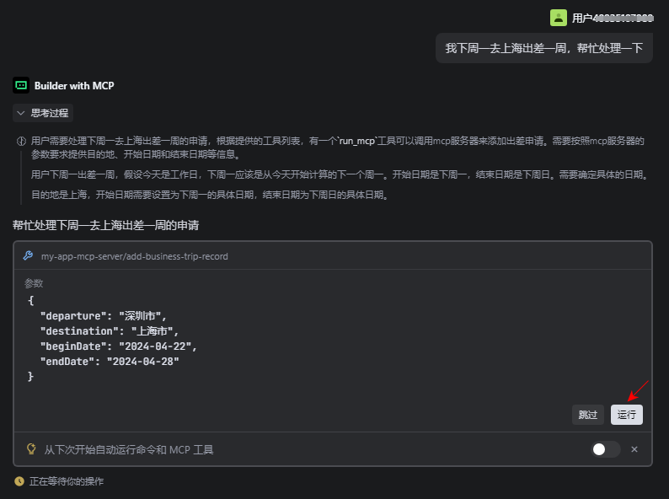Collapse the 思考过程 section
This screenshot has height=499, width=669.
pos(43,113)
